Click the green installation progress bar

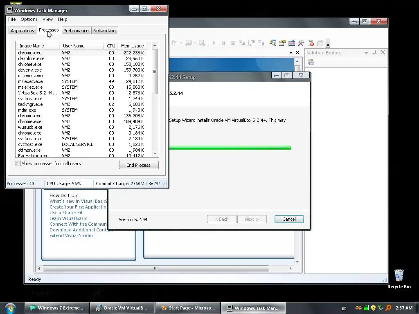tap(230, 147)
